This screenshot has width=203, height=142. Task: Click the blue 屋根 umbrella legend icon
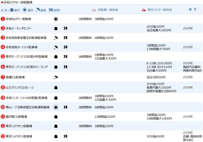point(38,10)
